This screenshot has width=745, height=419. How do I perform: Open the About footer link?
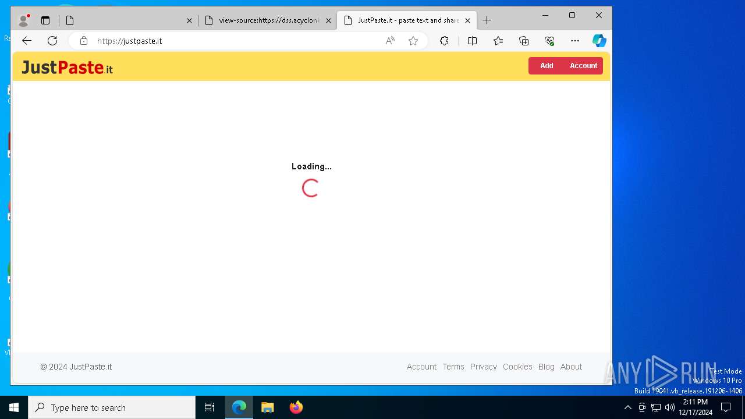point(571,367)
